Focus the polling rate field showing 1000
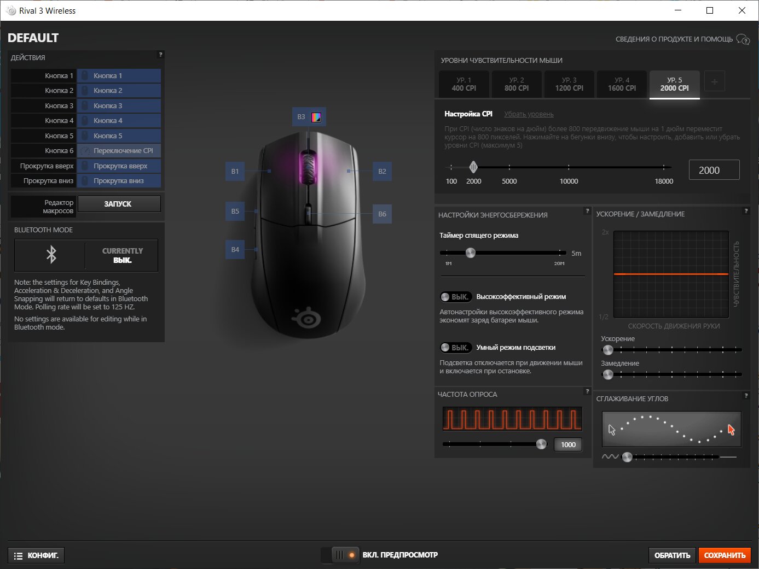Viewport: 759px width, 569px height. 568,445
